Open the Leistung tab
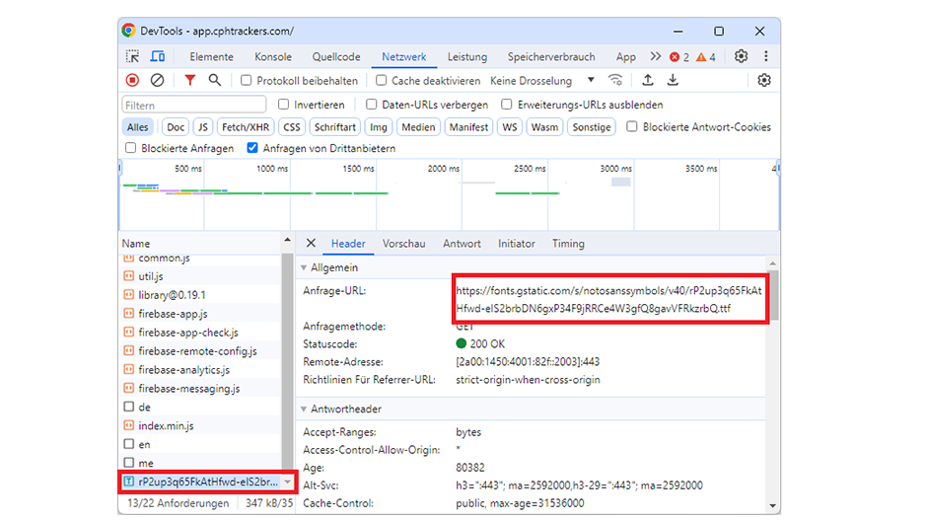The height and width of the screenshot is (522, 927). point(467,57)
